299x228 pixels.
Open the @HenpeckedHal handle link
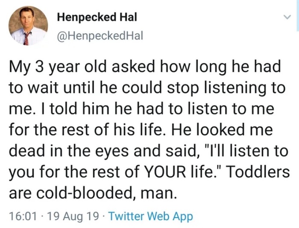(100, 35)
